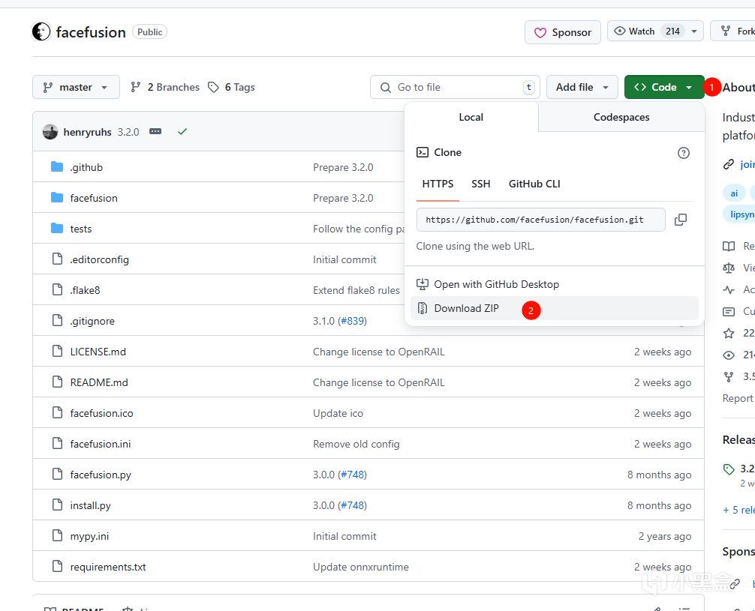The image size is (755, 611).
Task: Click the terminal icon next to Clone
Action: pyautogui.click(x=423, y=152)
